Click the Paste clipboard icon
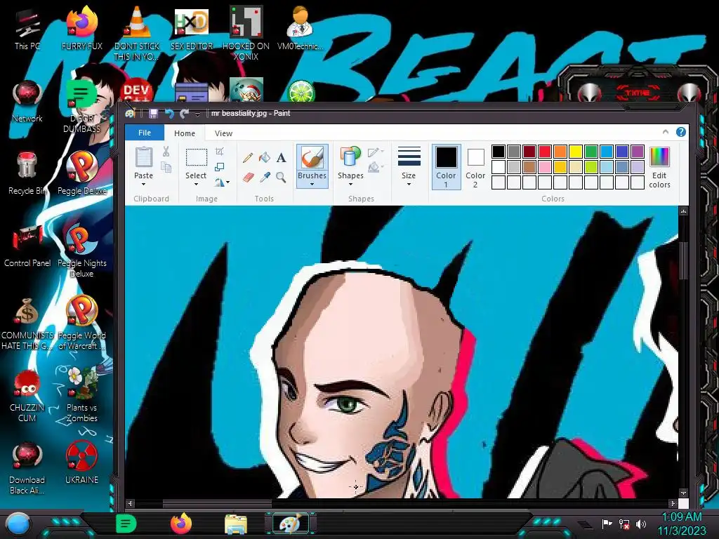The width and height of the screenshot is (719, 539). [x=143, y=157]
